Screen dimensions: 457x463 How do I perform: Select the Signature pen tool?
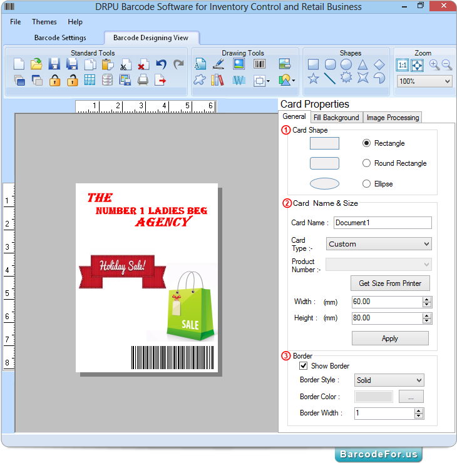click(x=218, y=64)
